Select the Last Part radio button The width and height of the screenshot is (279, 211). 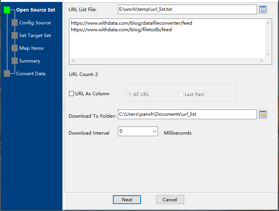(x=181, y=95)
